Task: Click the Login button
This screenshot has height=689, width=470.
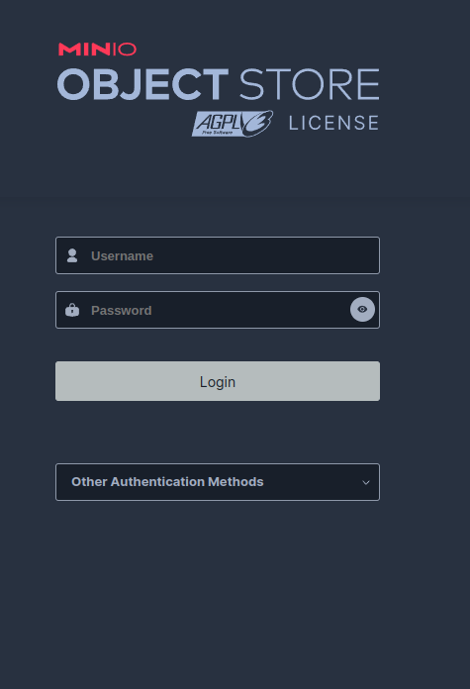Action: click(218, 381)
